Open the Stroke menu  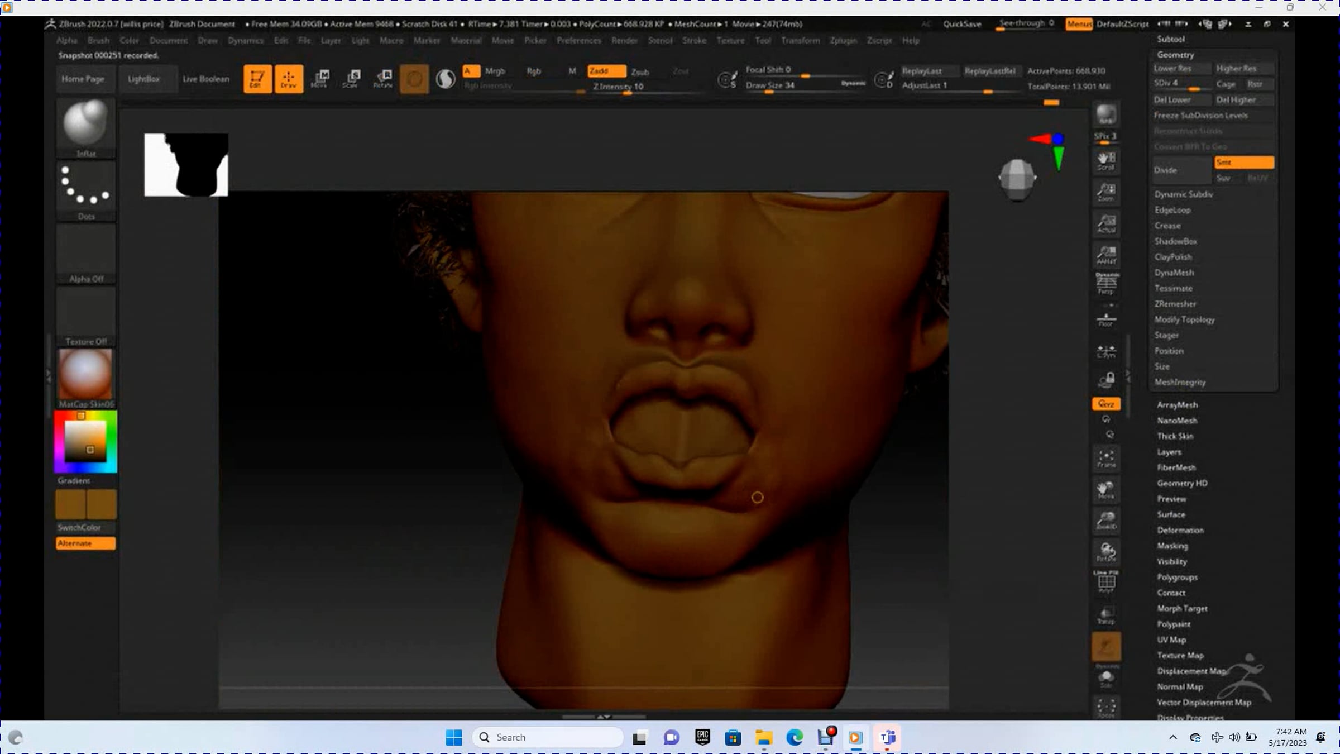pos(694,40)
